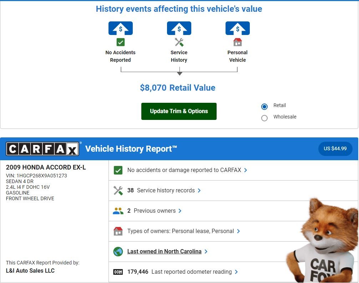This screenshot has width=359, height=283.
Task: Click the Wholesale label text
Action: (x=285, y=117)
